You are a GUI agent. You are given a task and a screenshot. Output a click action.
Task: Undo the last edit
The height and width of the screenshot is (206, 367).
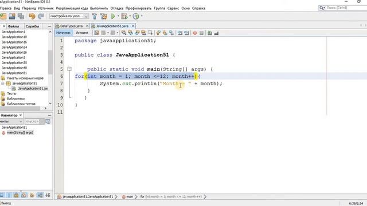point(32,16)
